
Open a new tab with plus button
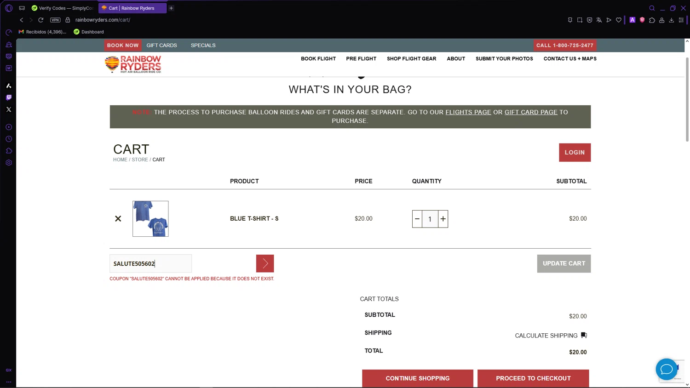coord(171,8)
